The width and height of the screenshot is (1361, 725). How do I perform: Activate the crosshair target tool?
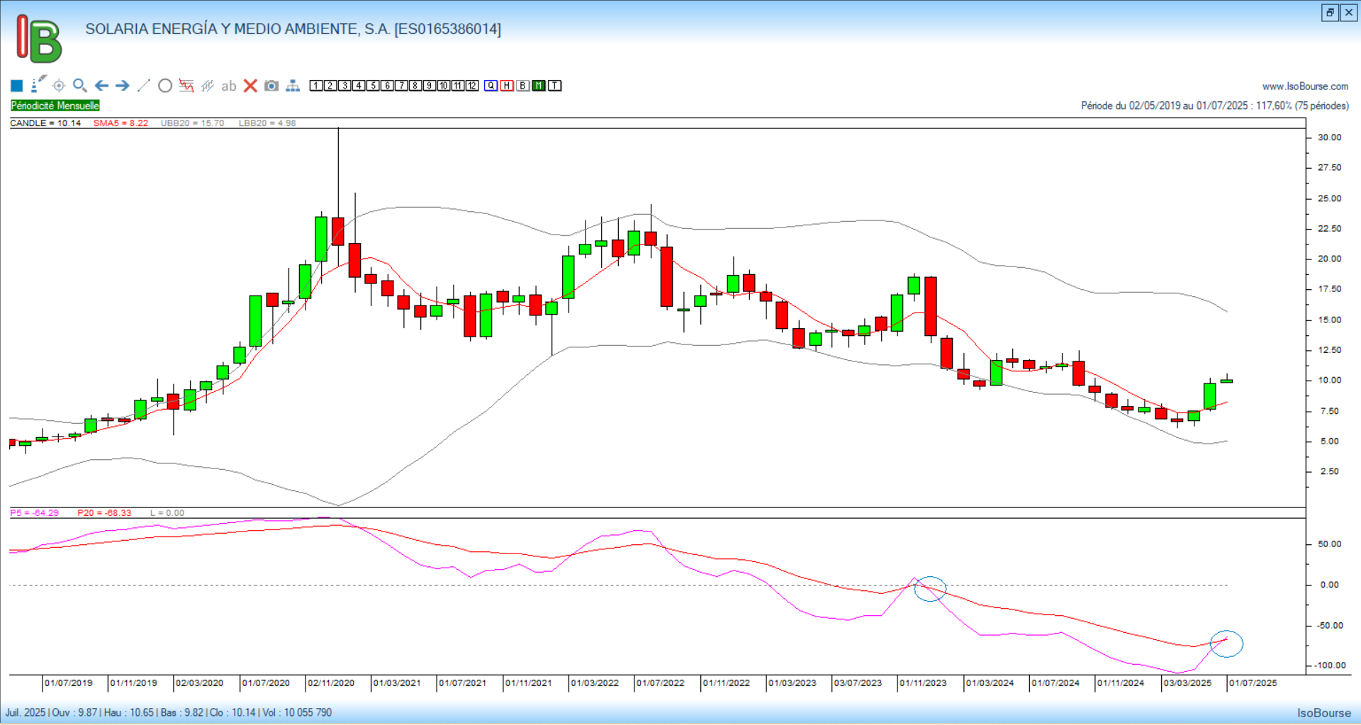tap(59, 86)
